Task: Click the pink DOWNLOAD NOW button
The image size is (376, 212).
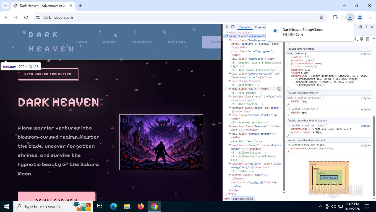Action: tap(56, 196)
